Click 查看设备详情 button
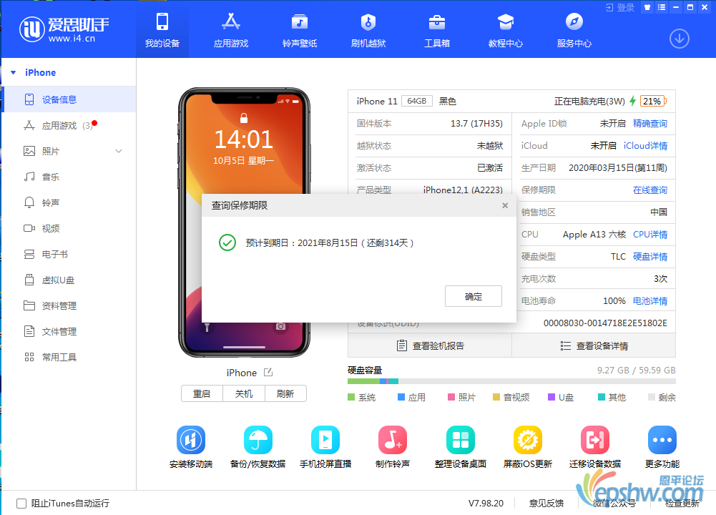Image resolution: width=716 pixels, height=515 pixels. (x=594, y=345)
